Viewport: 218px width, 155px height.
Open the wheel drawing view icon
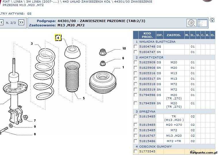[191, 23]
